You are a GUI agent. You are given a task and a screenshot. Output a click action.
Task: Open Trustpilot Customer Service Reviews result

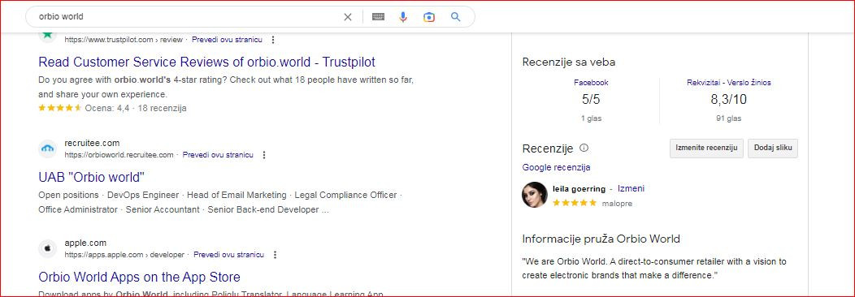click(206, 62)
